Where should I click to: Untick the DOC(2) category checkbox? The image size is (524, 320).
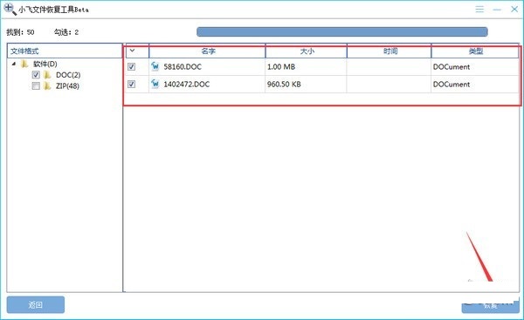(x=36, y=75)
